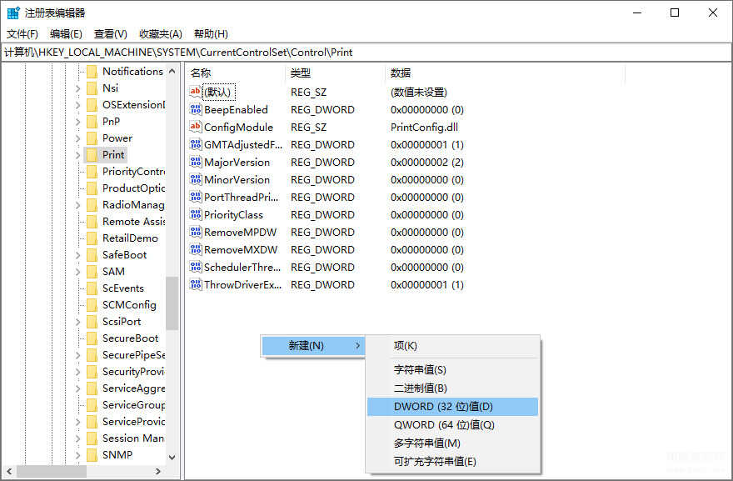Click the MajorVersion DWORD icon
Image resolution: width=733 pixels, height=481 pixels.
click(x=196, y=162)
